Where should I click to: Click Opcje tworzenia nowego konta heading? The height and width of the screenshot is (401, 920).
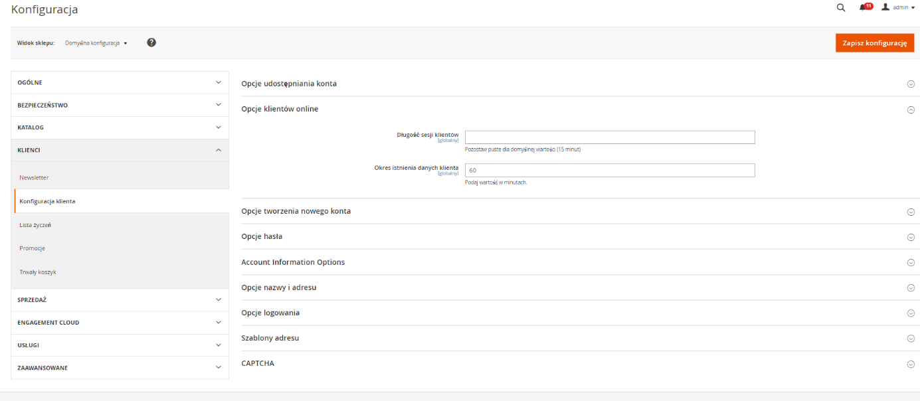point(296,211)
